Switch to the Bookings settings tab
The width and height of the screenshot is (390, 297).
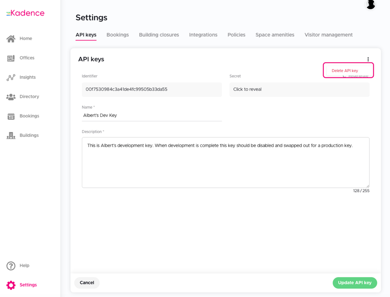click(118, 35)
